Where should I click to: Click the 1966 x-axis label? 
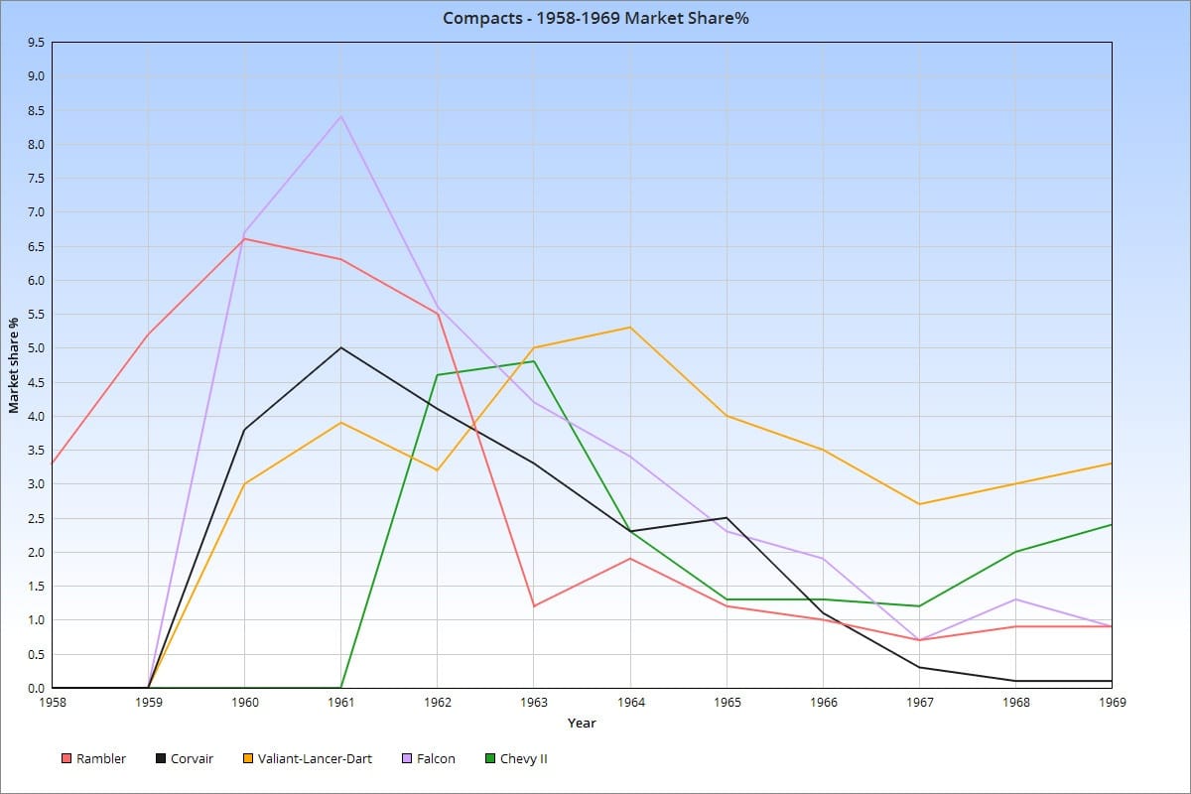point(823,703)
